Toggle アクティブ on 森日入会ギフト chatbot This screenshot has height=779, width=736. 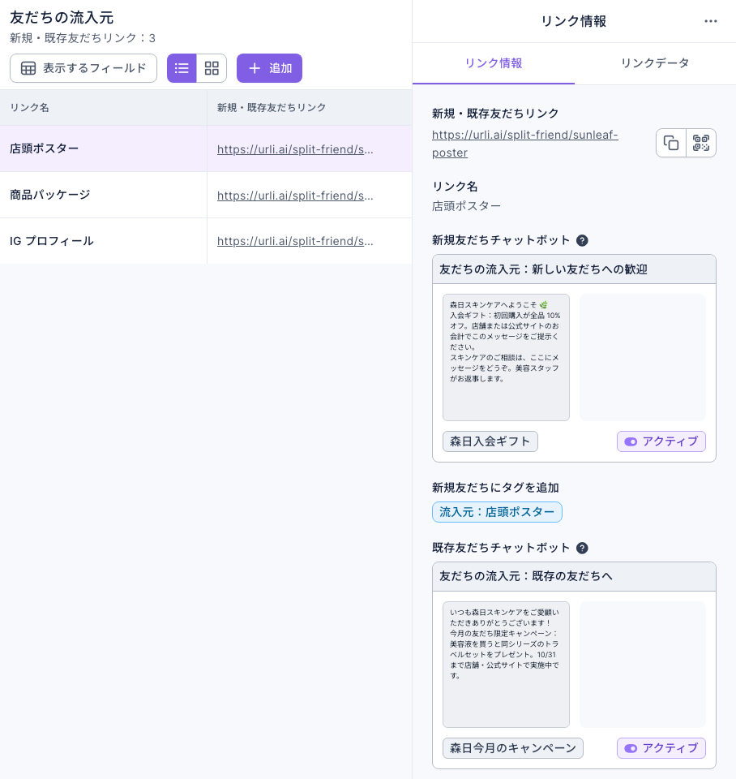point(661,441)
